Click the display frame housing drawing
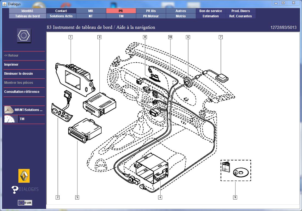The height and width of the screenshot is (211, 302). click(x=75, y=79)
